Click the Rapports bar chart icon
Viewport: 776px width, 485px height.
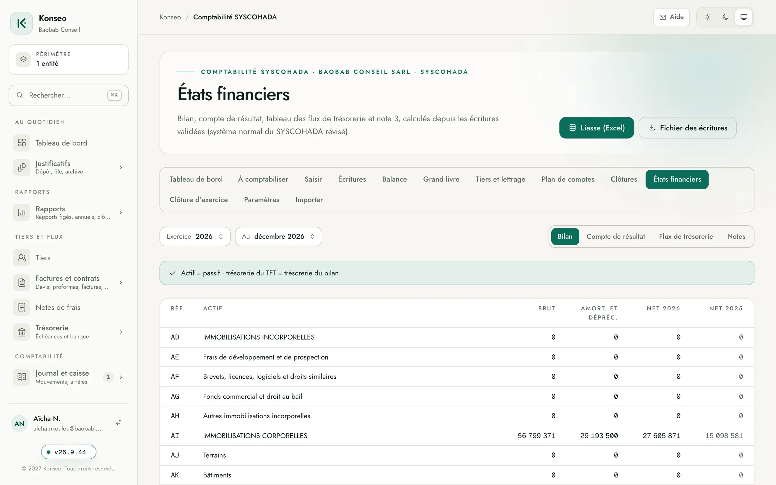coord(22,212)
